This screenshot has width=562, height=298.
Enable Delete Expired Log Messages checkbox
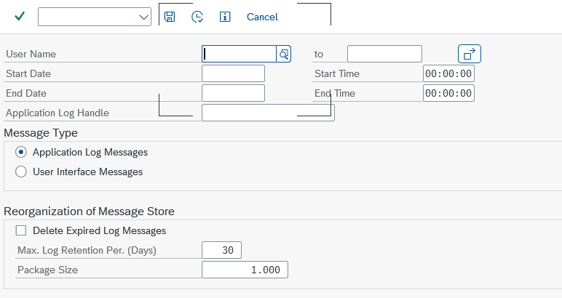pos(20,231)
